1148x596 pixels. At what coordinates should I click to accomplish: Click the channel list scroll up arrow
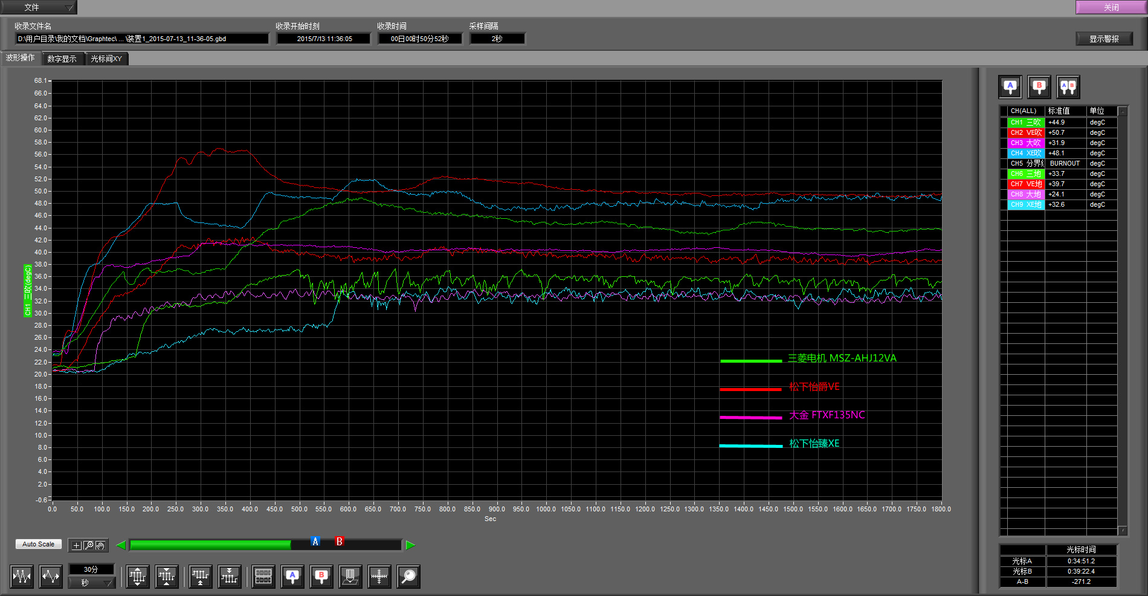pos(1123,111)
